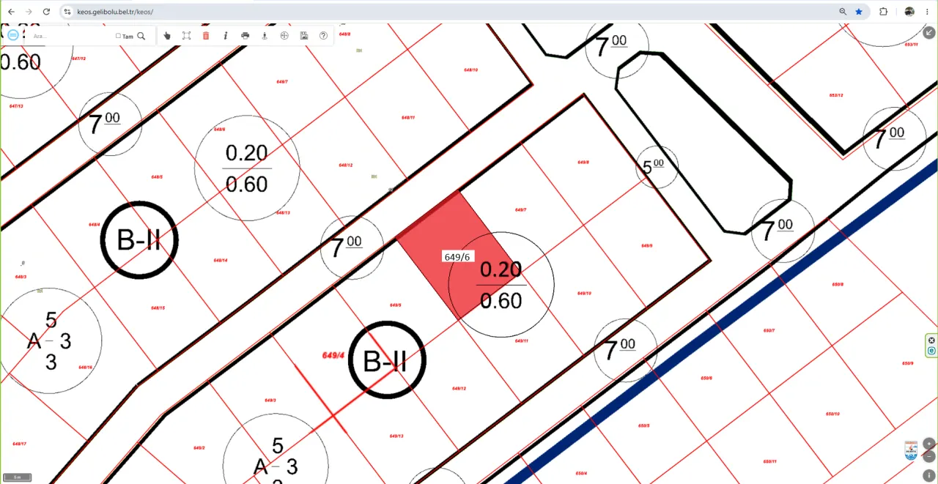Zoom in with the plus button
938x484 pixels.
pyautogui.click(x=929, y=443)
